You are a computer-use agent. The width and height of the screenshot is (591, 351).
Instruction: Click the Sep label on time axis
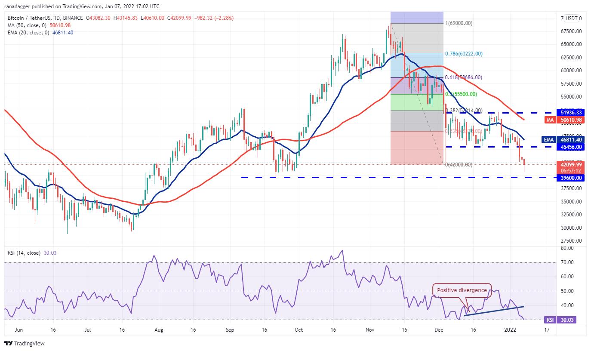229,330
